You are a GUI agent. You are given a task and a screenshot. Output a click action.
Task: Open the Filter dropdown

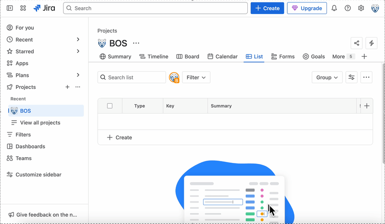click(196, 77)
